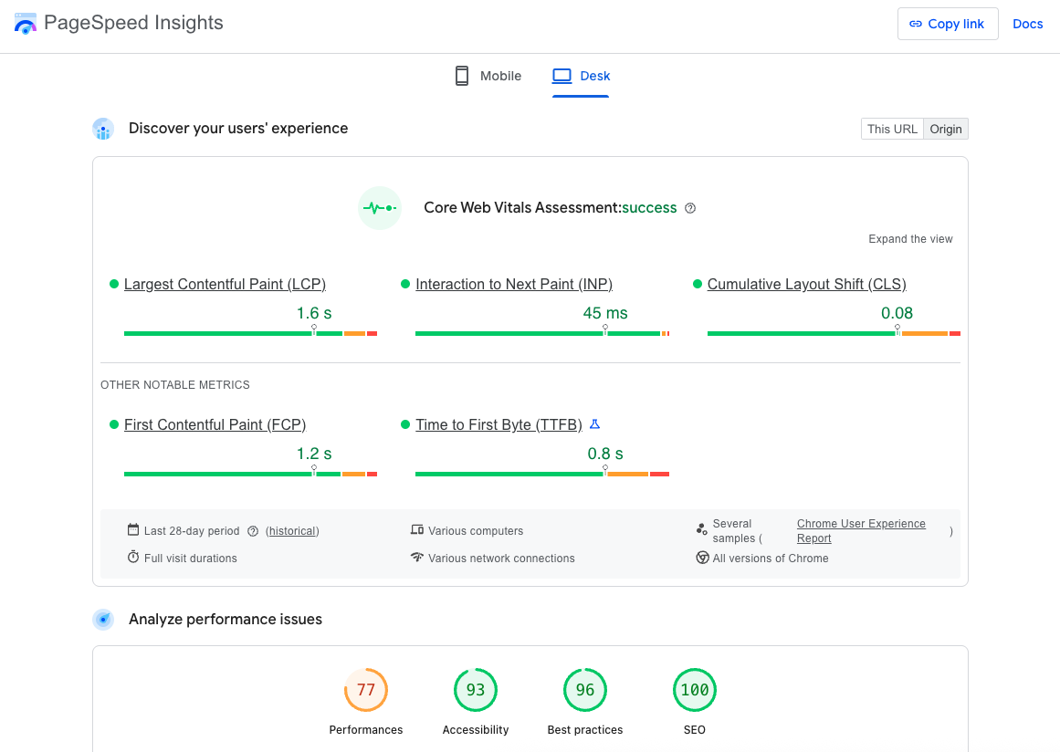Click the green status dot beside LCP
This screenshot has width=1060, height=752.
(114, 285)
